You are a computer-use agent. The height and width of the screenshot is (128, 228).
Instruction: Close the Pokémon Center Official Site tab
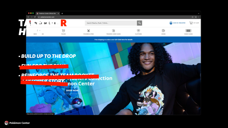pos(58,14)
